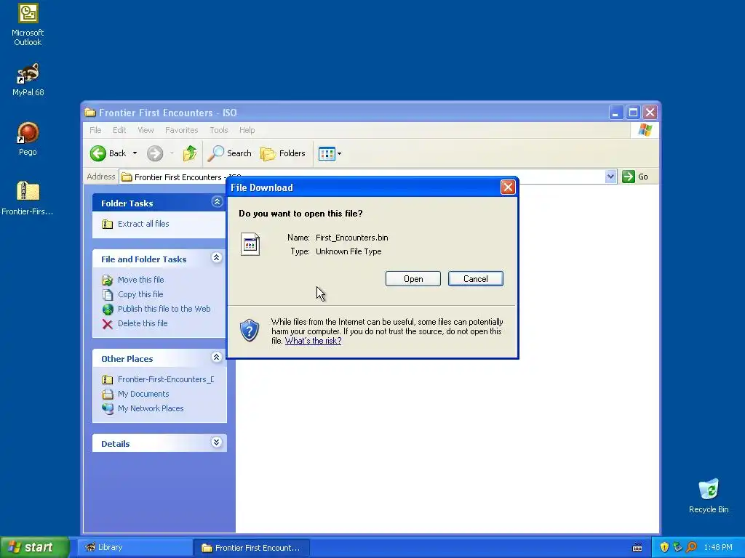Click Extract all files link
745x558 pixels.
(x=143, y=224)
